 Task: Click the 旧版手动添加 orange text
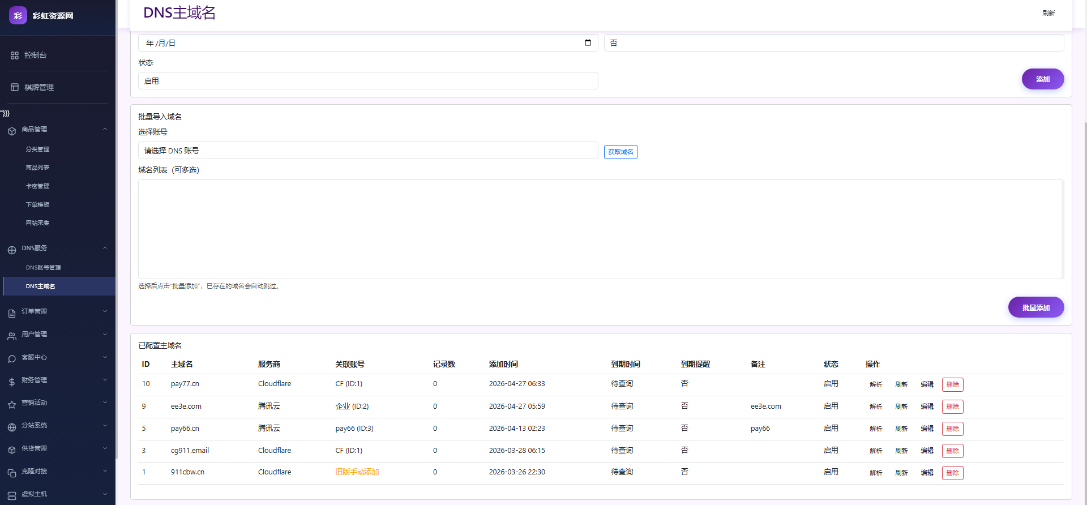357,472
